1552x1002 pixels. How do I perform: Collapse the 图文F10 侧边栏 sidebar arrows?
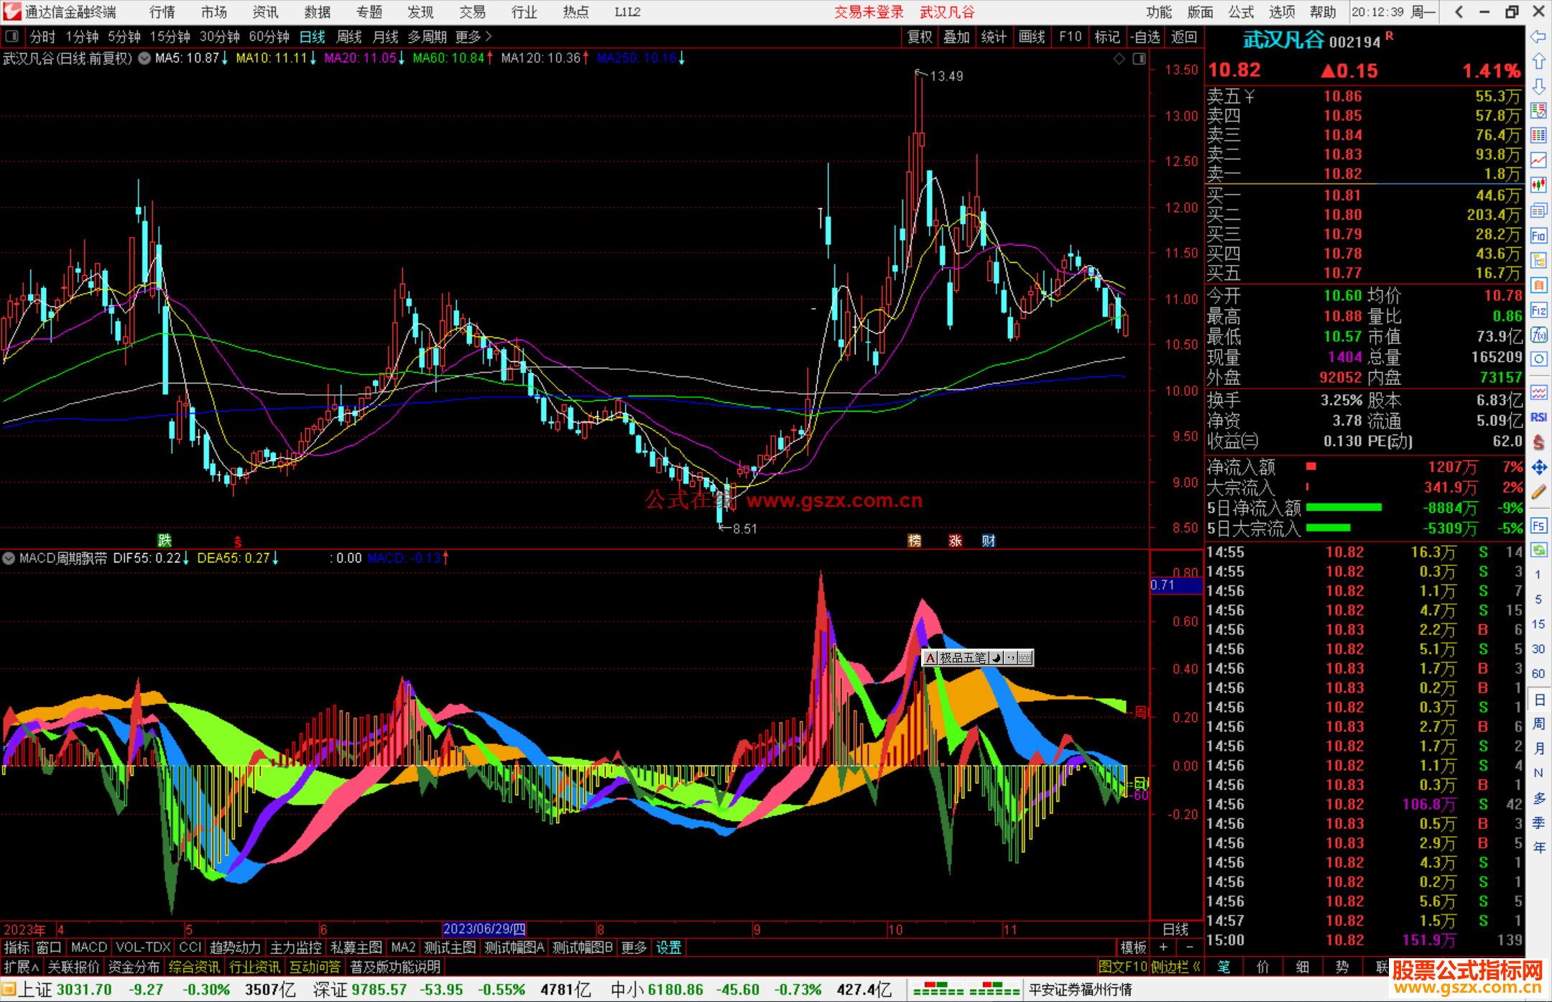1196,967
